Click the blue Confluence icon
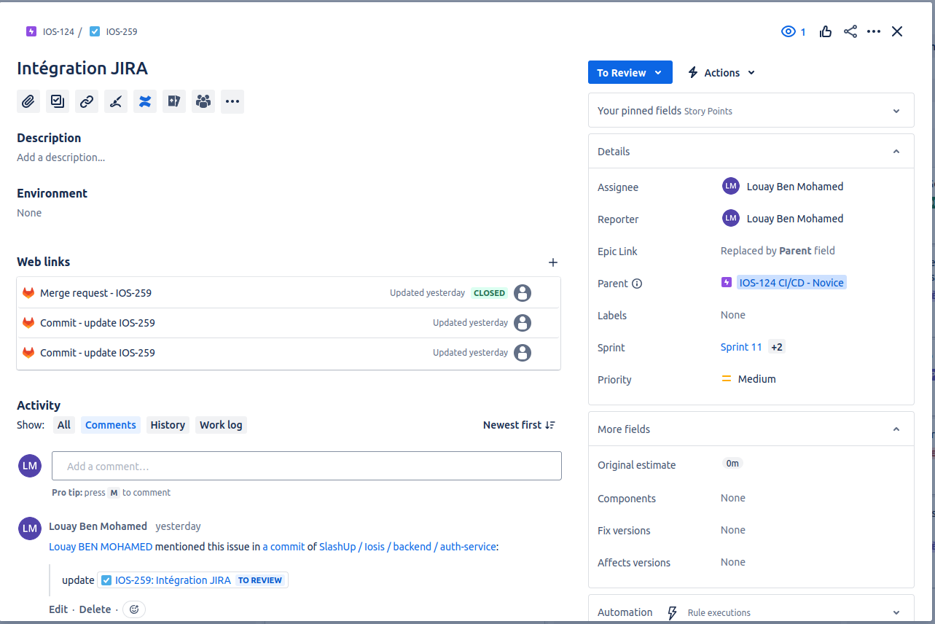 pos(144,101)
